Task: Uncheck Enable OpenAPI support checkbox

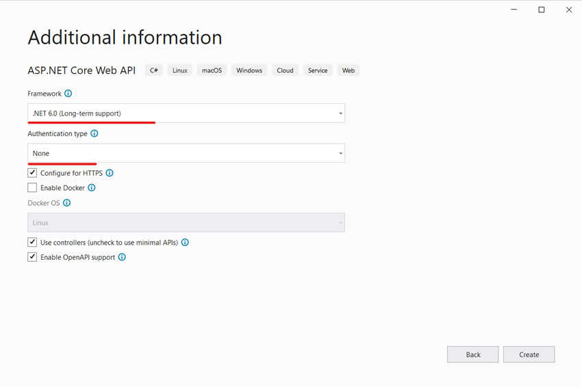Action: tap(32, 257)
